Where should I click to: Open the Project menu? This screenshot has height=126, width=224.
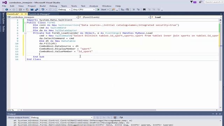point(31,6)
